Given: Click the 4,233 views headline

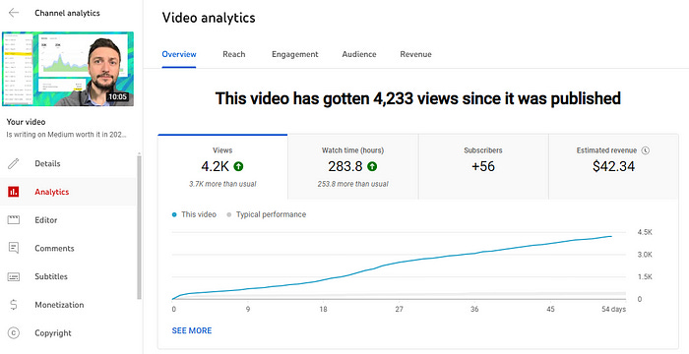Looking at the screenshot, I should (x=418, y=98).
